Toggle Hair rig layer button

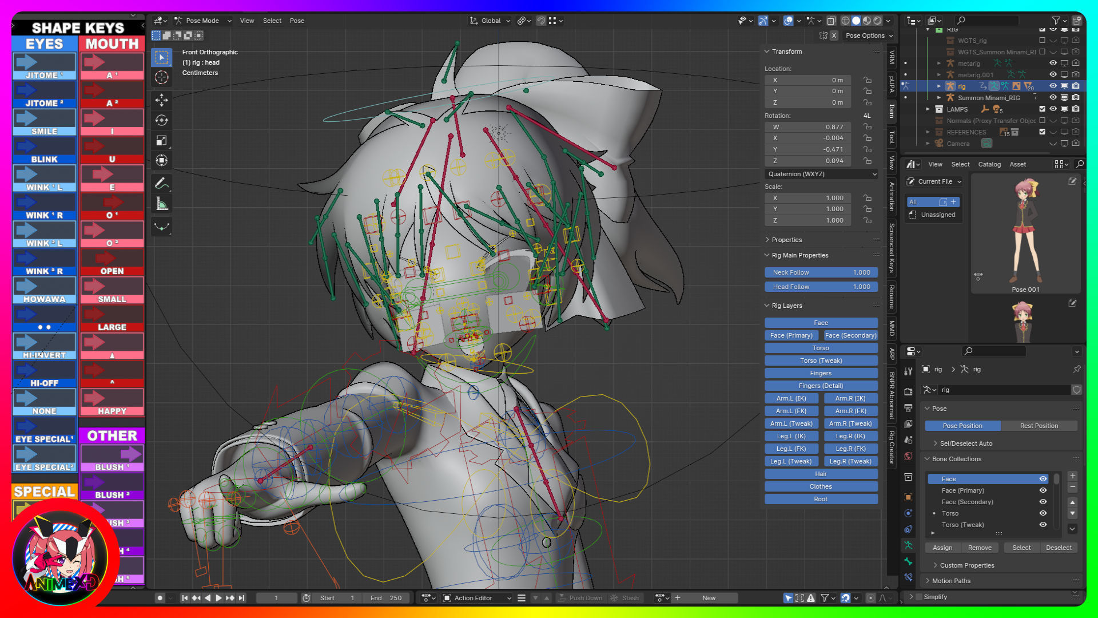coord(821,474)
